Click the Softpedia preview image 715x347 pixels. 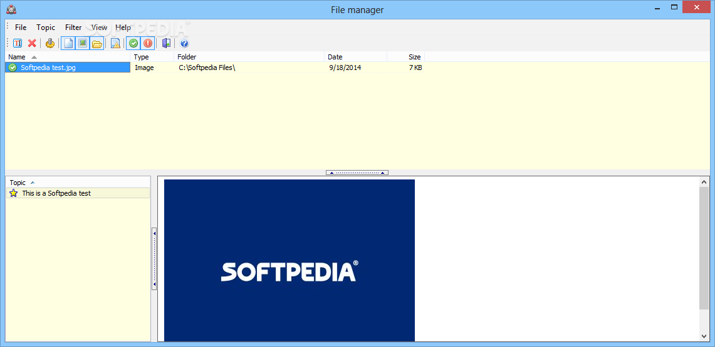tap(289, 260)
